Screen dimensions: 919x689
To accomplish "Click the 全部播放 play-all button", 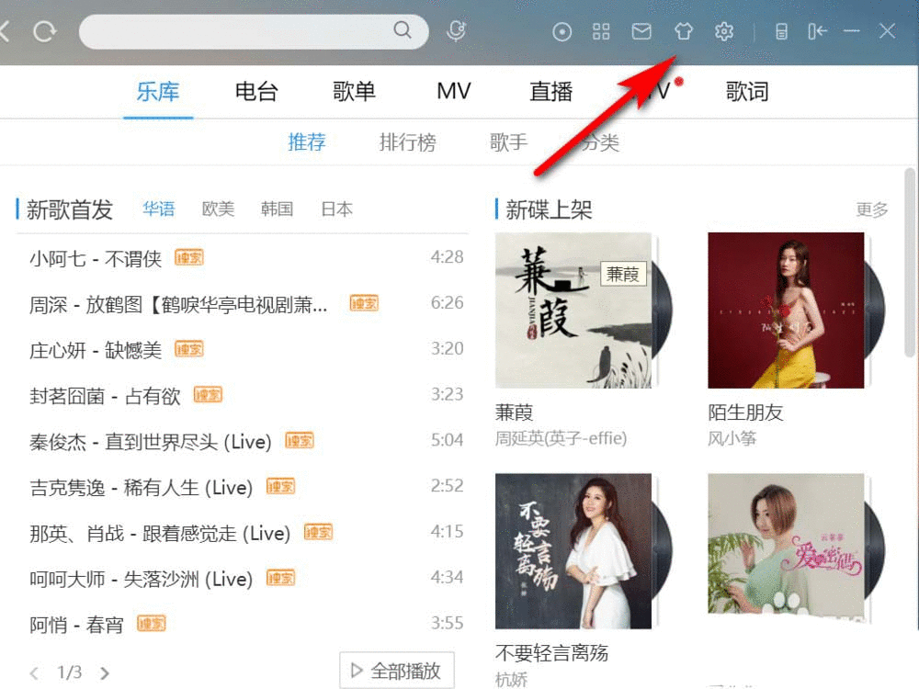I will click(396, 670).
